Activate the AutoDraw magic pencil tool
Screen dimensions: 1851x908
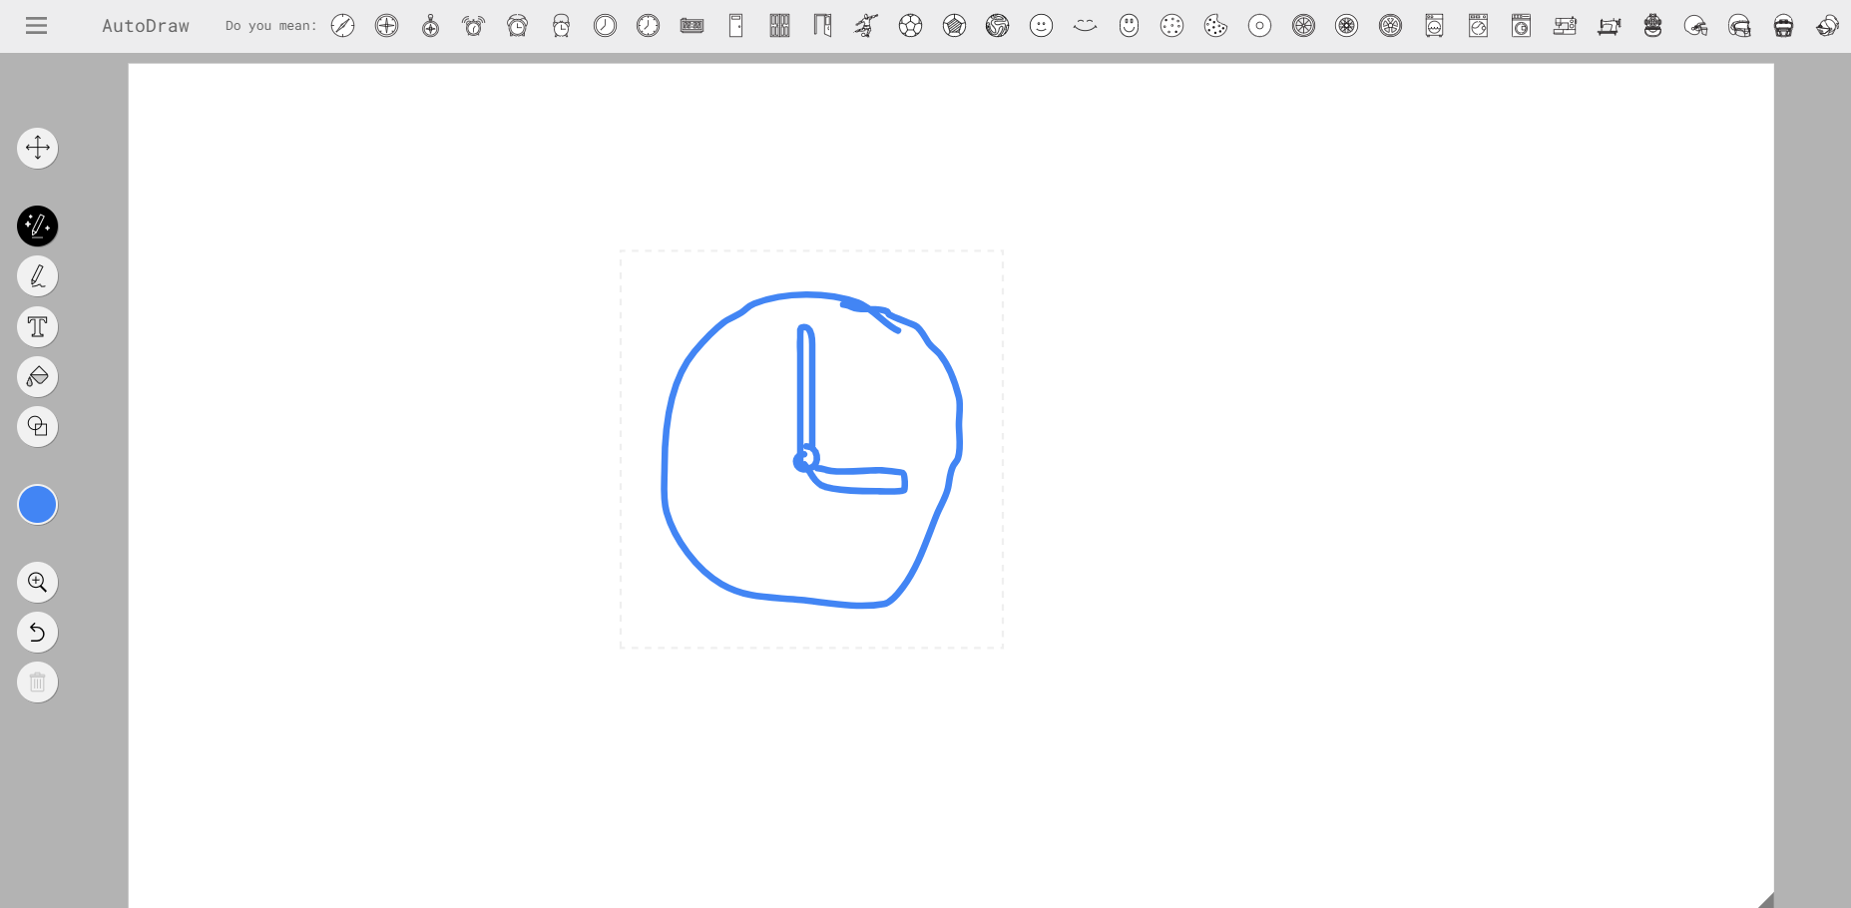pos(38,227)
